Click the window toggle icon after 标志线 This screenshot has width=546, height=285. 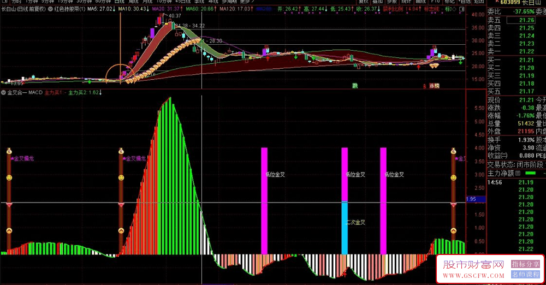(462, 9)
